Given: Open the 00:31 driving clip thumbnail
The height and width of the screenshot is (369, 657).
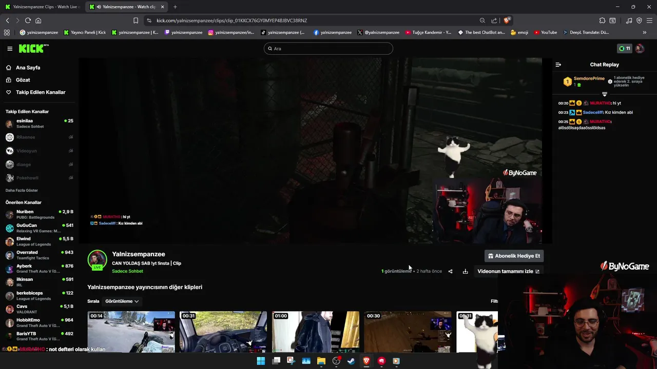Looking at the screenshot, I should coord(223,332).
